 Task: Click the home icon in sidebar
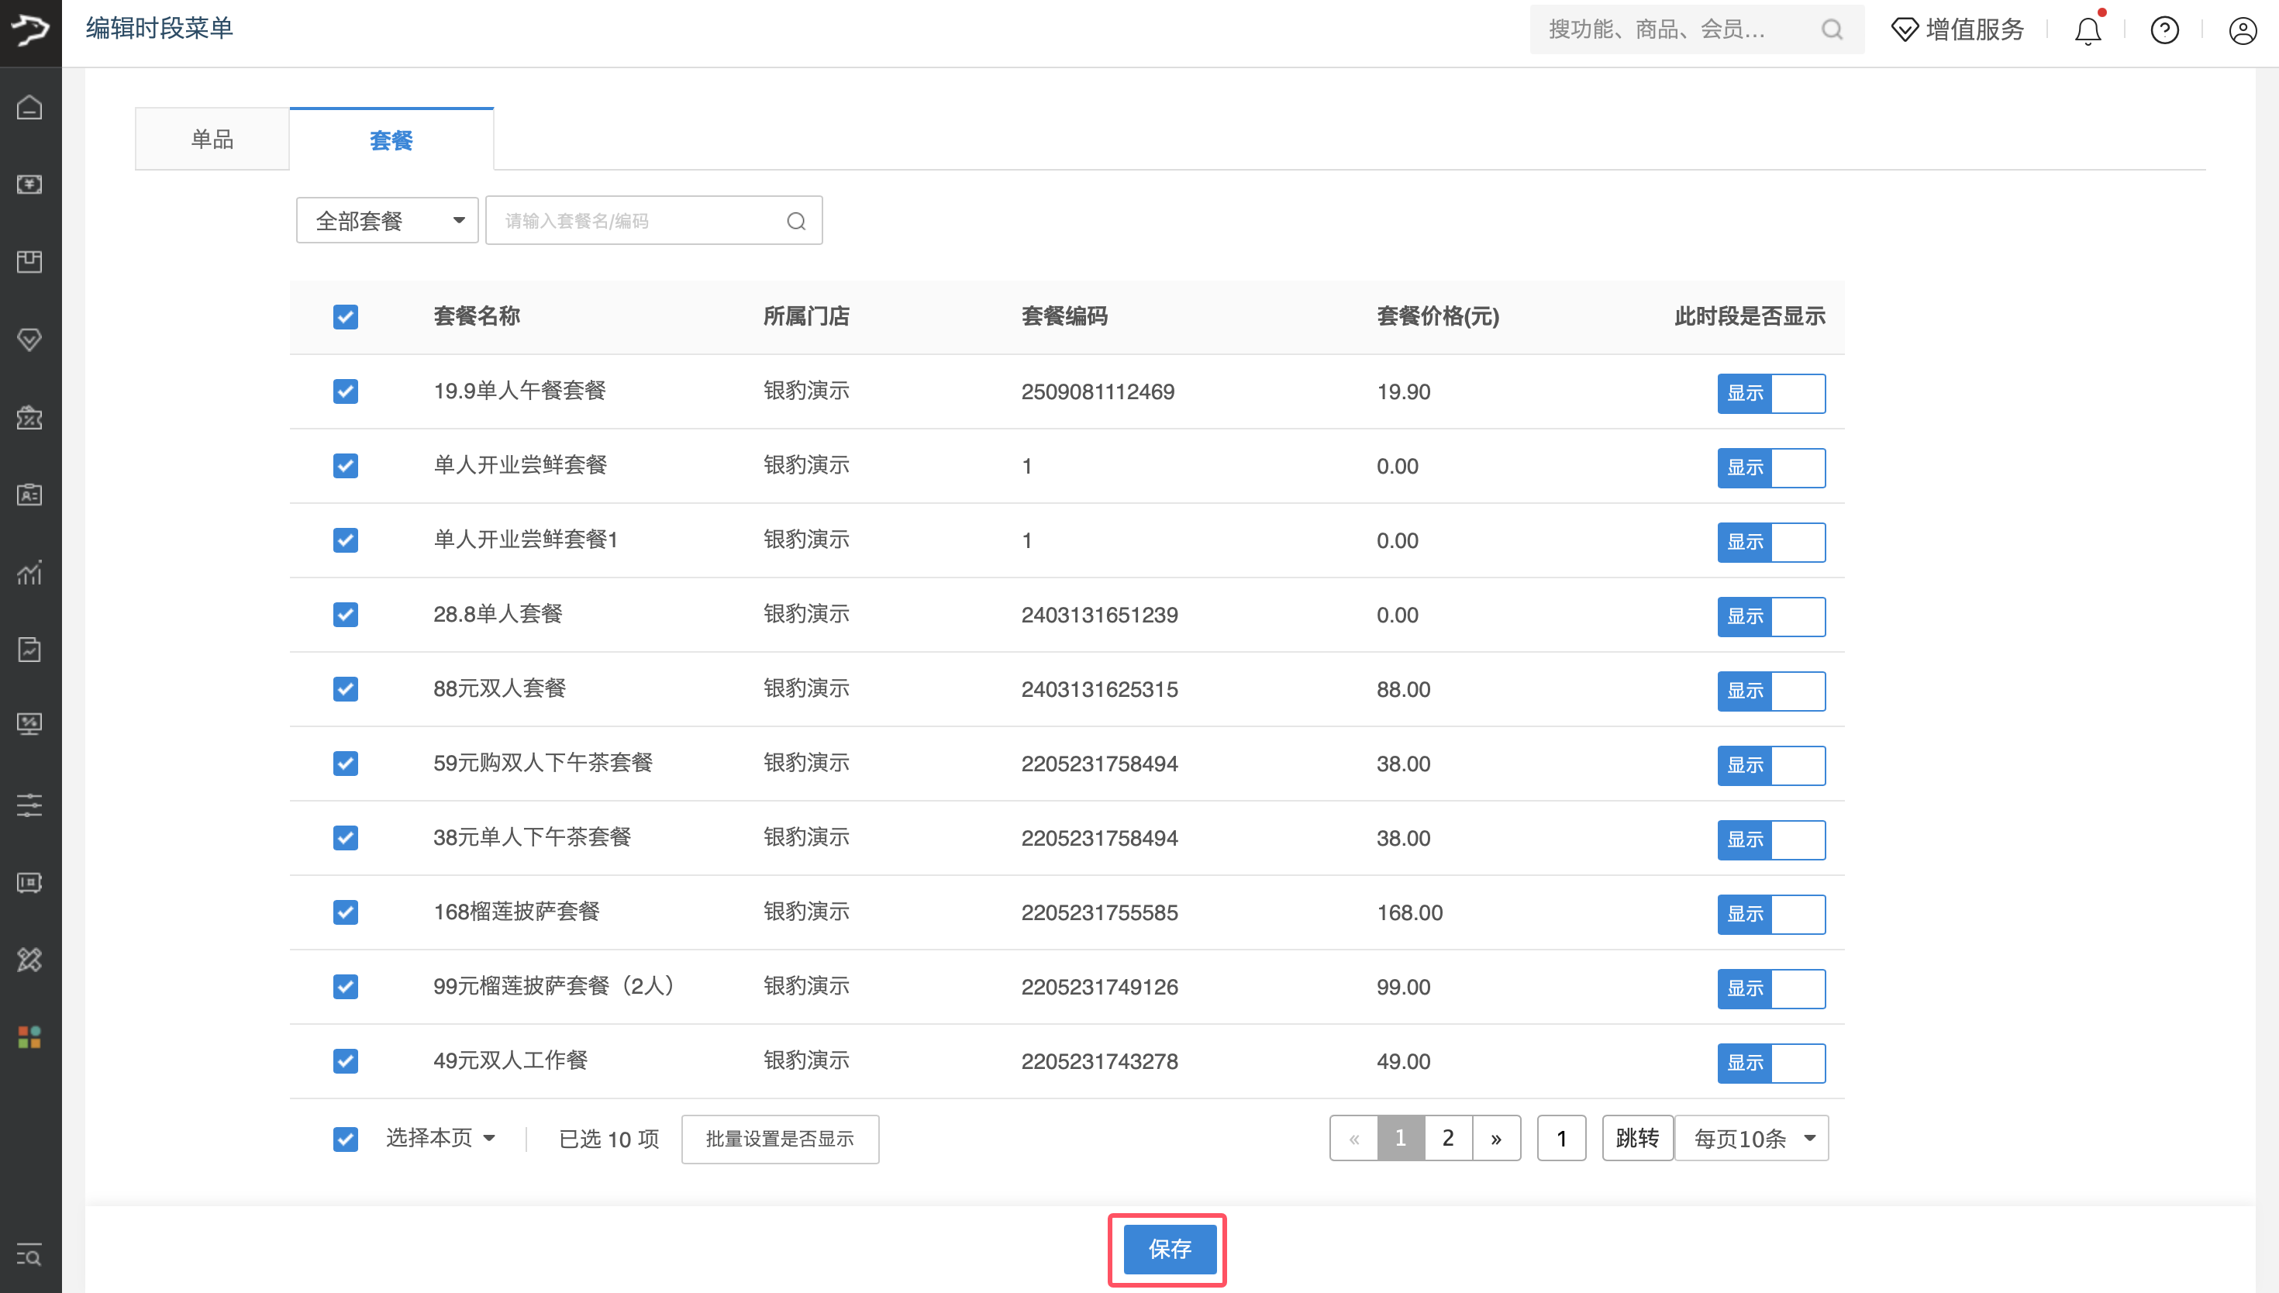tap(29, 108)
